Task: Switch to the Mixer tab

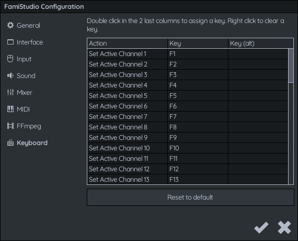Action: click(x=25, y=92)
